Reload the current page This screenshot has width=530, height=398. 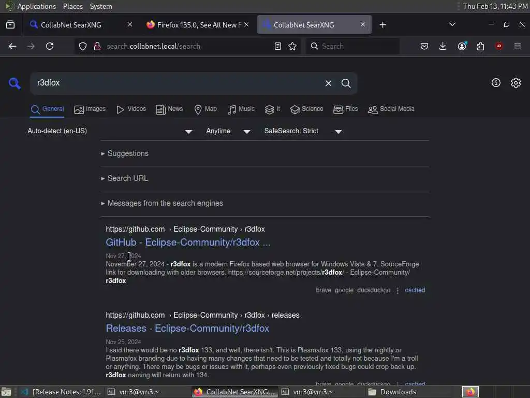(x=50, y=46)
